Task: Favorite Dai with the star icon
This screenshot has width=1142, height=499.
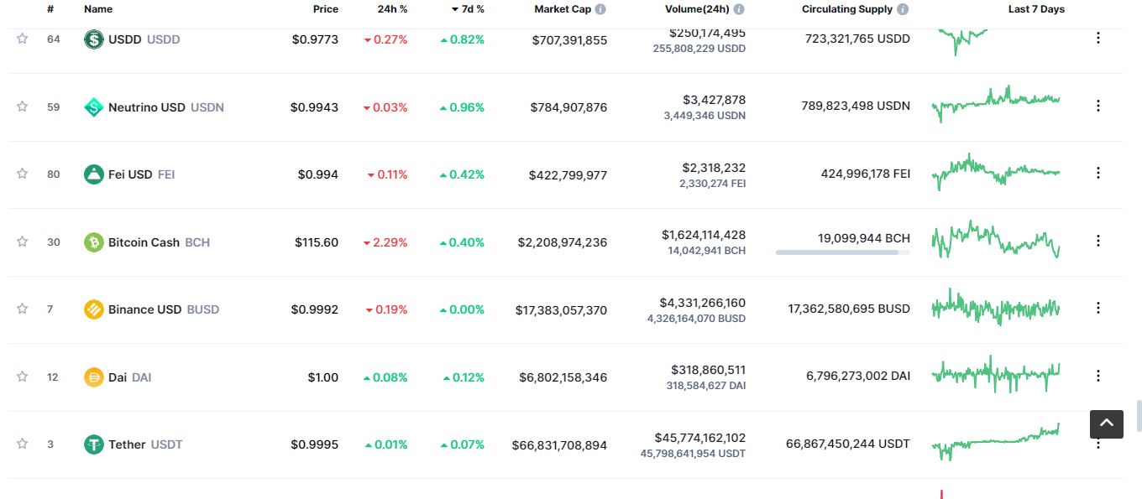Action: point(23,377)
